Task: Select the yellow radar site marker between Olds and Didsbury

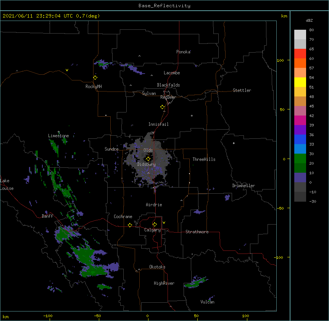Action: pyautogui.click(x=148, y=159)
